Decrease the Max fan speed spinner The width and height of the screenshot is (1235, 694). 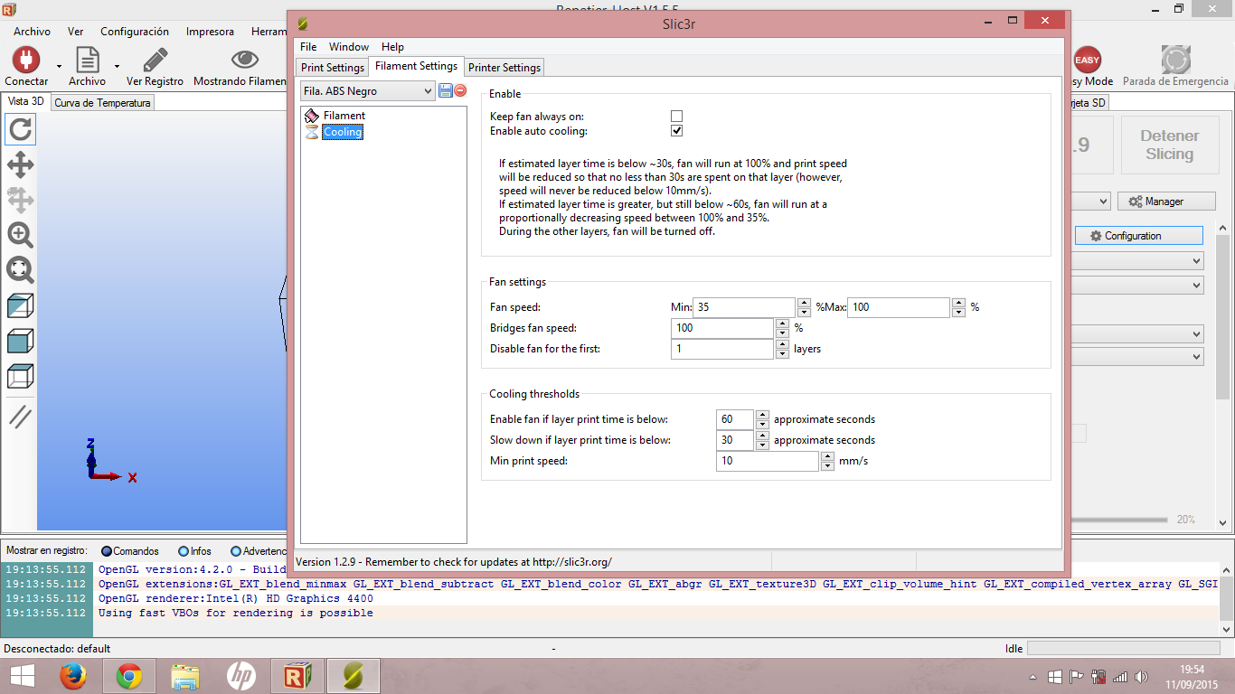click(x=958, y=312)
